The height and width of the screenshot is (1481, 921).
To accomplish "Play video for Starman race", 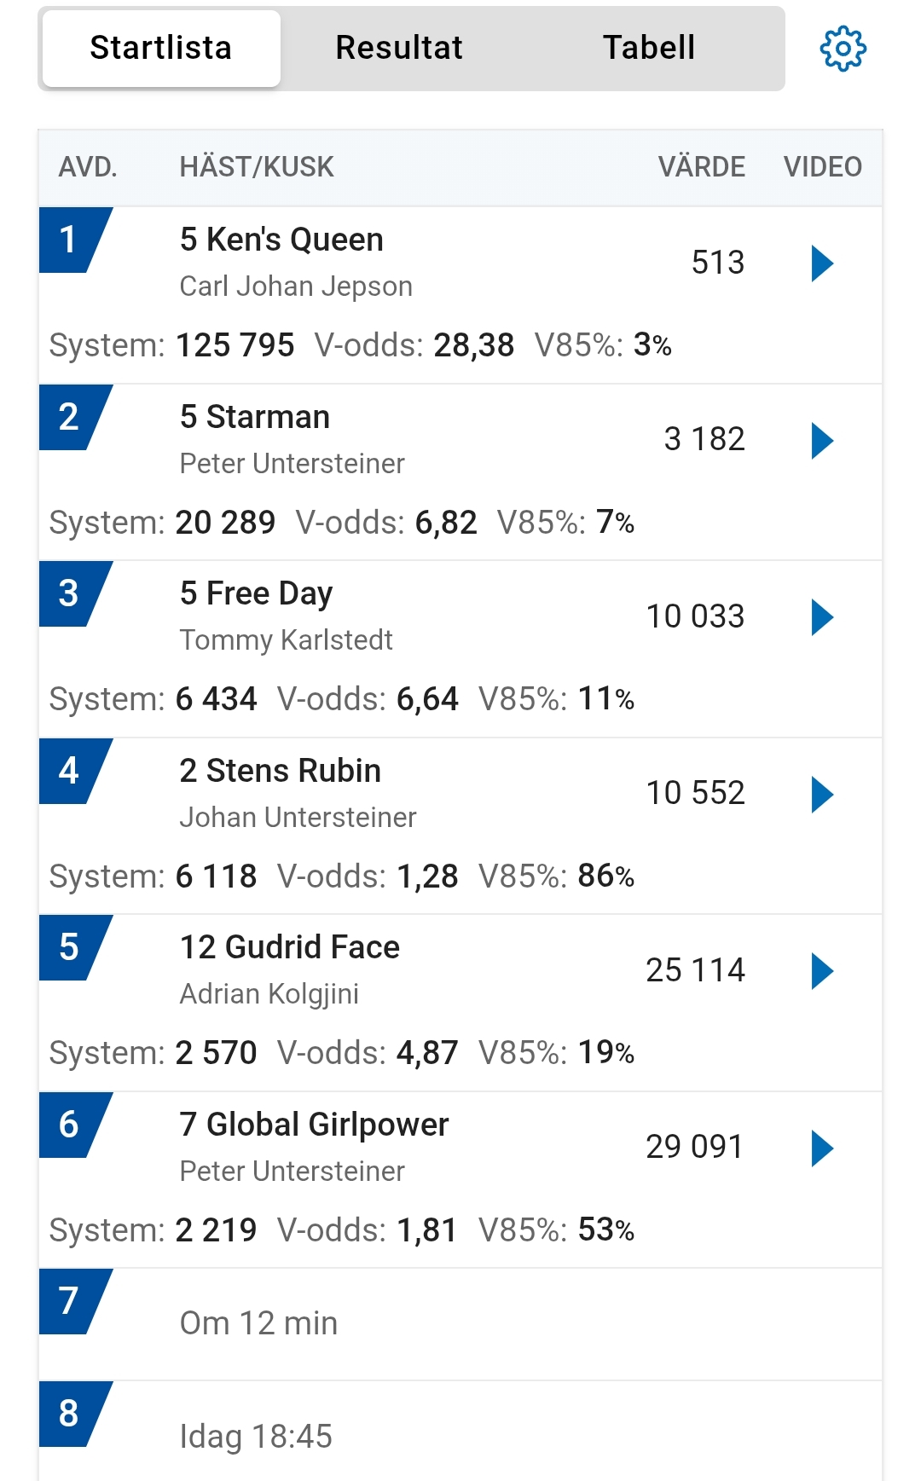I will tap(821, 441).
